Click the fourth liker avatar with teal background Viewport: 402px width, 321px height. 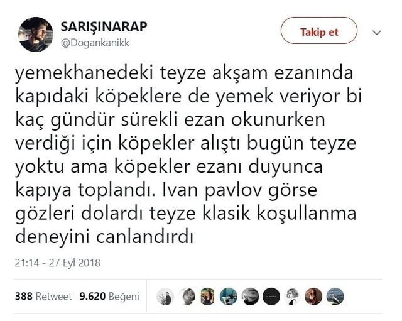229,297
